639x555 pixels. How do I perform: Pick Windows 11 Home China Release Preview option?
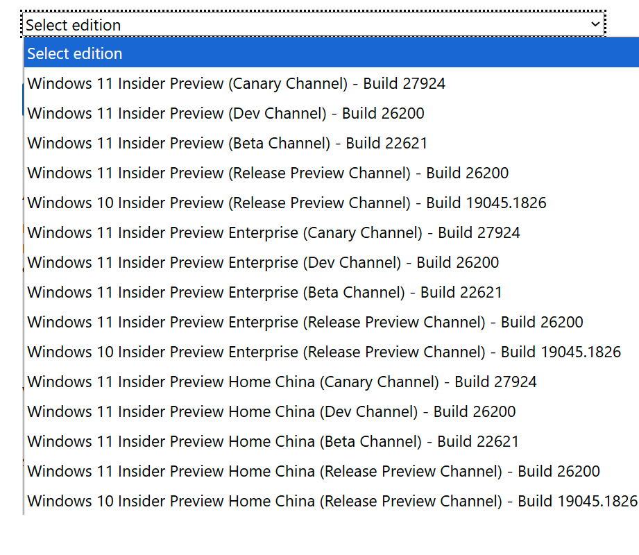coord(314,472)
